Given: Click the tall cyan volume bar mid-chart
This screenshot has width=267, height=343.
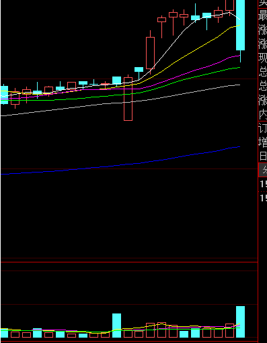Looking at the screenshot, I should [116, 326].
